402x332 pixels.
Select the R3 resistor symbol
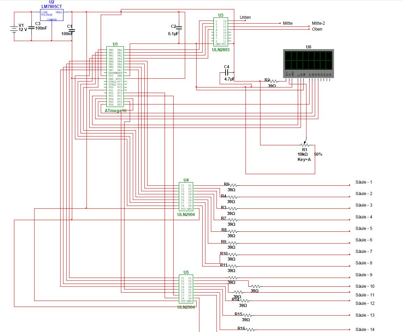pyautogui.click(x=233, y=209)
